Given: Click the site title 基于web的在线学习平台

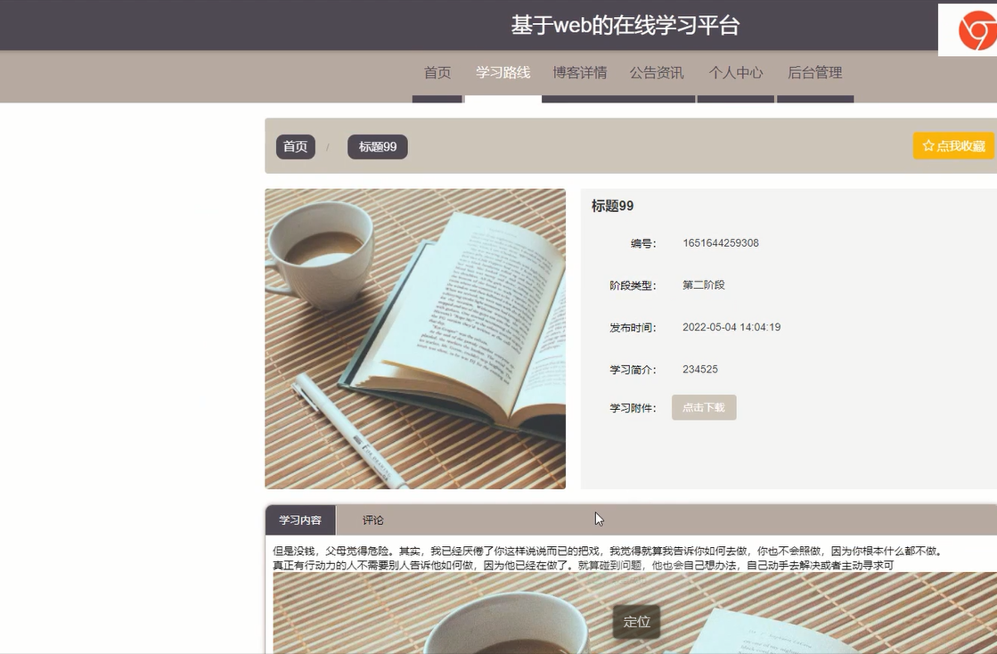Looking at the screenshot, I should (625, 26).
